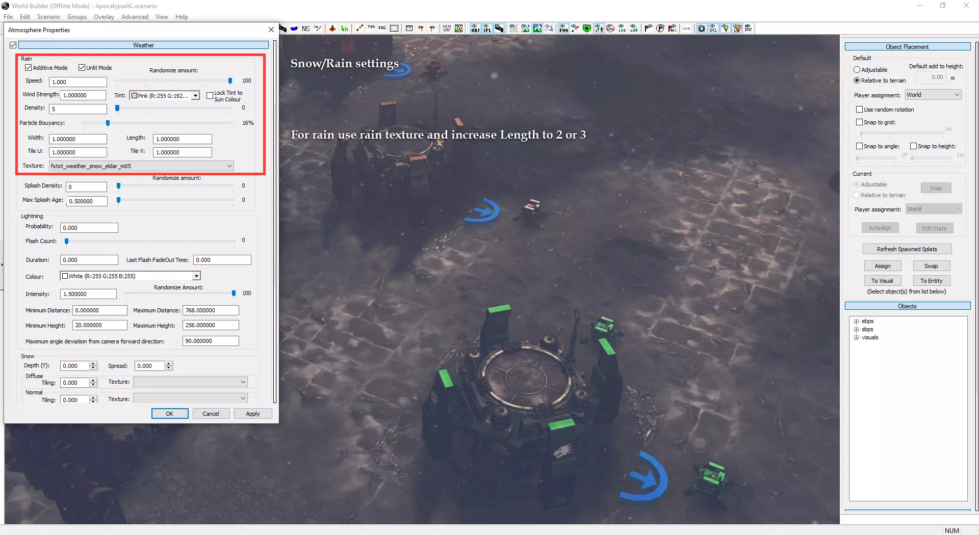
Task: Enable Snap to grid checkbox
Action: (859, 122)
